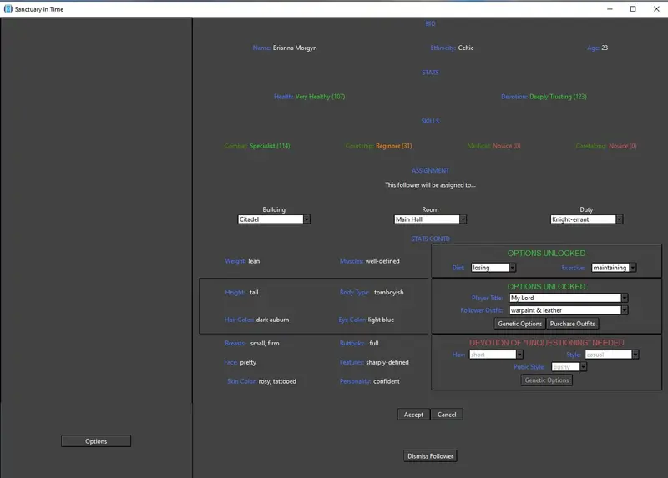Click the Dismiss Follower button
Viewport: 668px width, 478px height.
[430, 456]
